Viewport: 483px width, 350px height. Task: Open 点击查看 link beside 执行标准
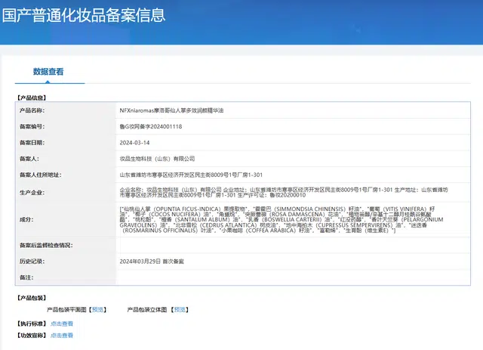click(x=62, y=323)
